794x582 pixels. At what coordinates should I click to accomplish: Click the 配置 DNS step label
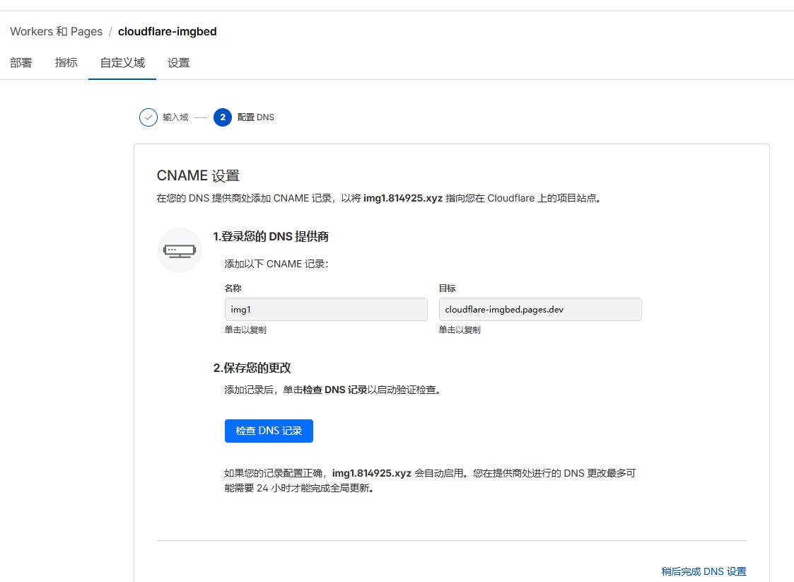coord(256,117)
